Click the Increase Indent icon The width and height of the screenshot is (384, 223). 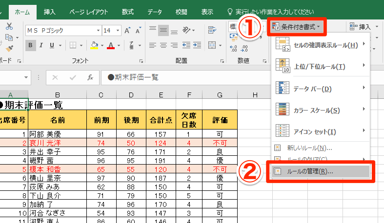(x=196, y=46)
